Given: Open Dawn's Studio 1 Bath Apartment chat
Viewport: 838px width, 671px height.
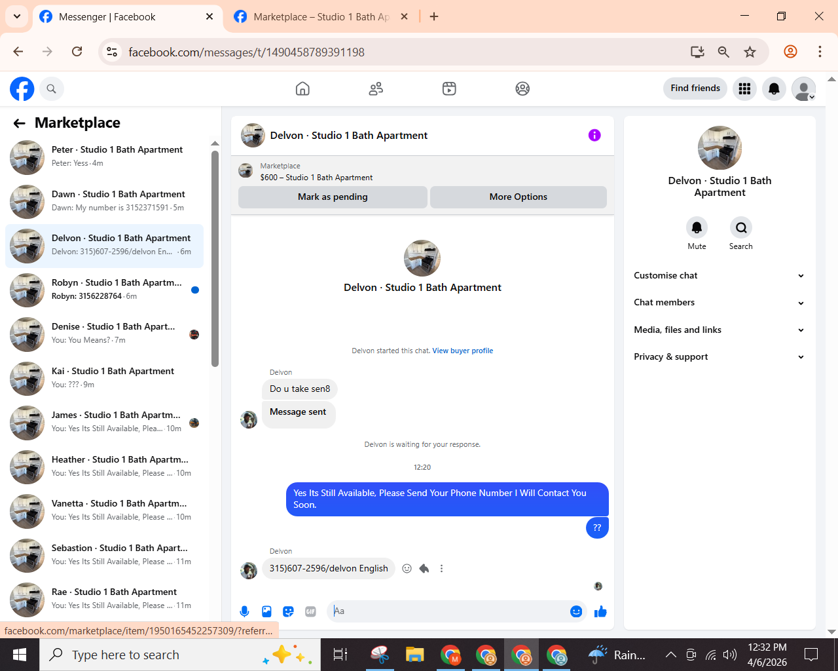Looking at the screenshot, I should click(105, 202).
